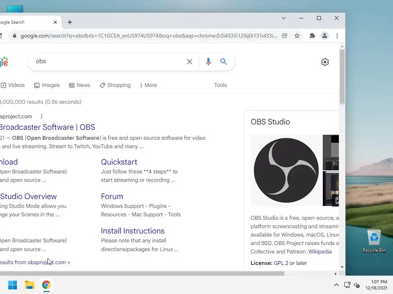Switch to Videos results tab

13,85
